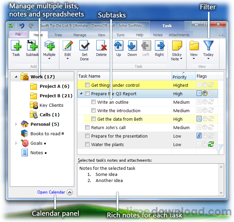Open the Multiple dropdown arrow

point(49,59)
